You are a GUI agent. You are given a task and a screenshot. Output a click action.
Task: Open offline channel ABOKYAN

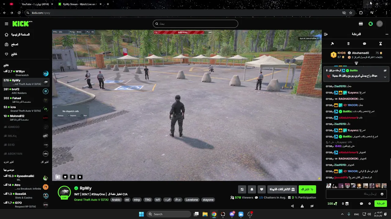click(26, 154)
